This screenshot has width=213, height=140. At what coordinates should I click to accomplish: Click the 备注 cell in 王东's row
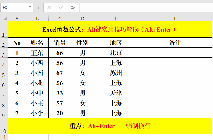click(x=175, y=53)
